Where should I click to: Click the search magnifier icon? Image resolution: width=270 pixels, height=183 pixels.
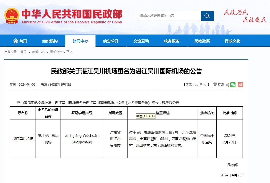point(207,16)
